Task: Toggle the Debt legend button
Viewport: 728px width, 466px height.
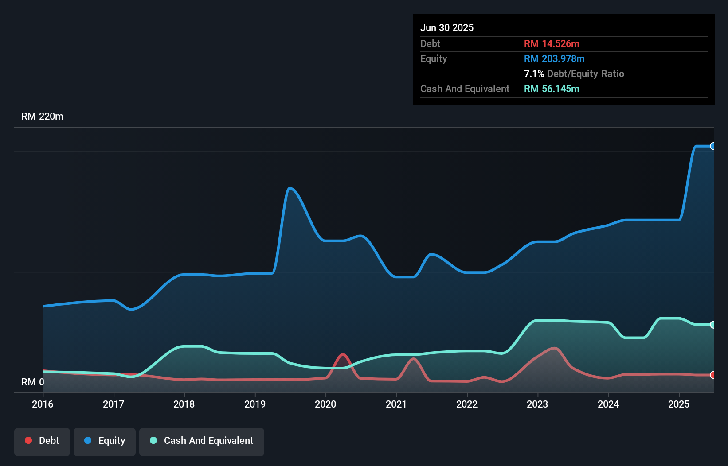Action: 42,442
